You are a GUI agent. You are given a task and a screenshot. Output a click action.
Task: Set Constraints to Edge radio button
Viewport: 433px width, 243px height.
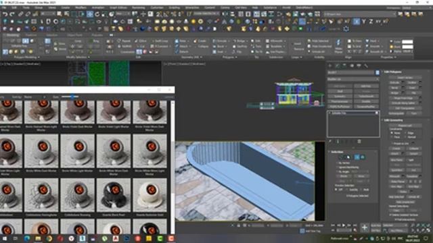tap(406, 133)
